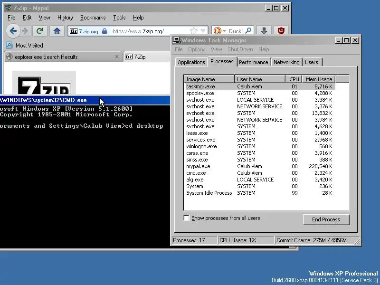
Task: Select the smss.exe process
Action: (259, 160)
